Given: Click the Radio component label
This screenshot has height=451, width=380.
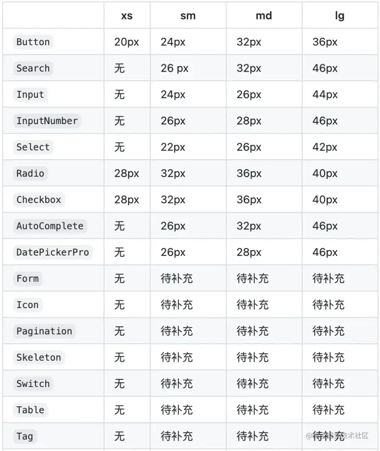Looking at the screenshot, I should [x=30, y=174].
